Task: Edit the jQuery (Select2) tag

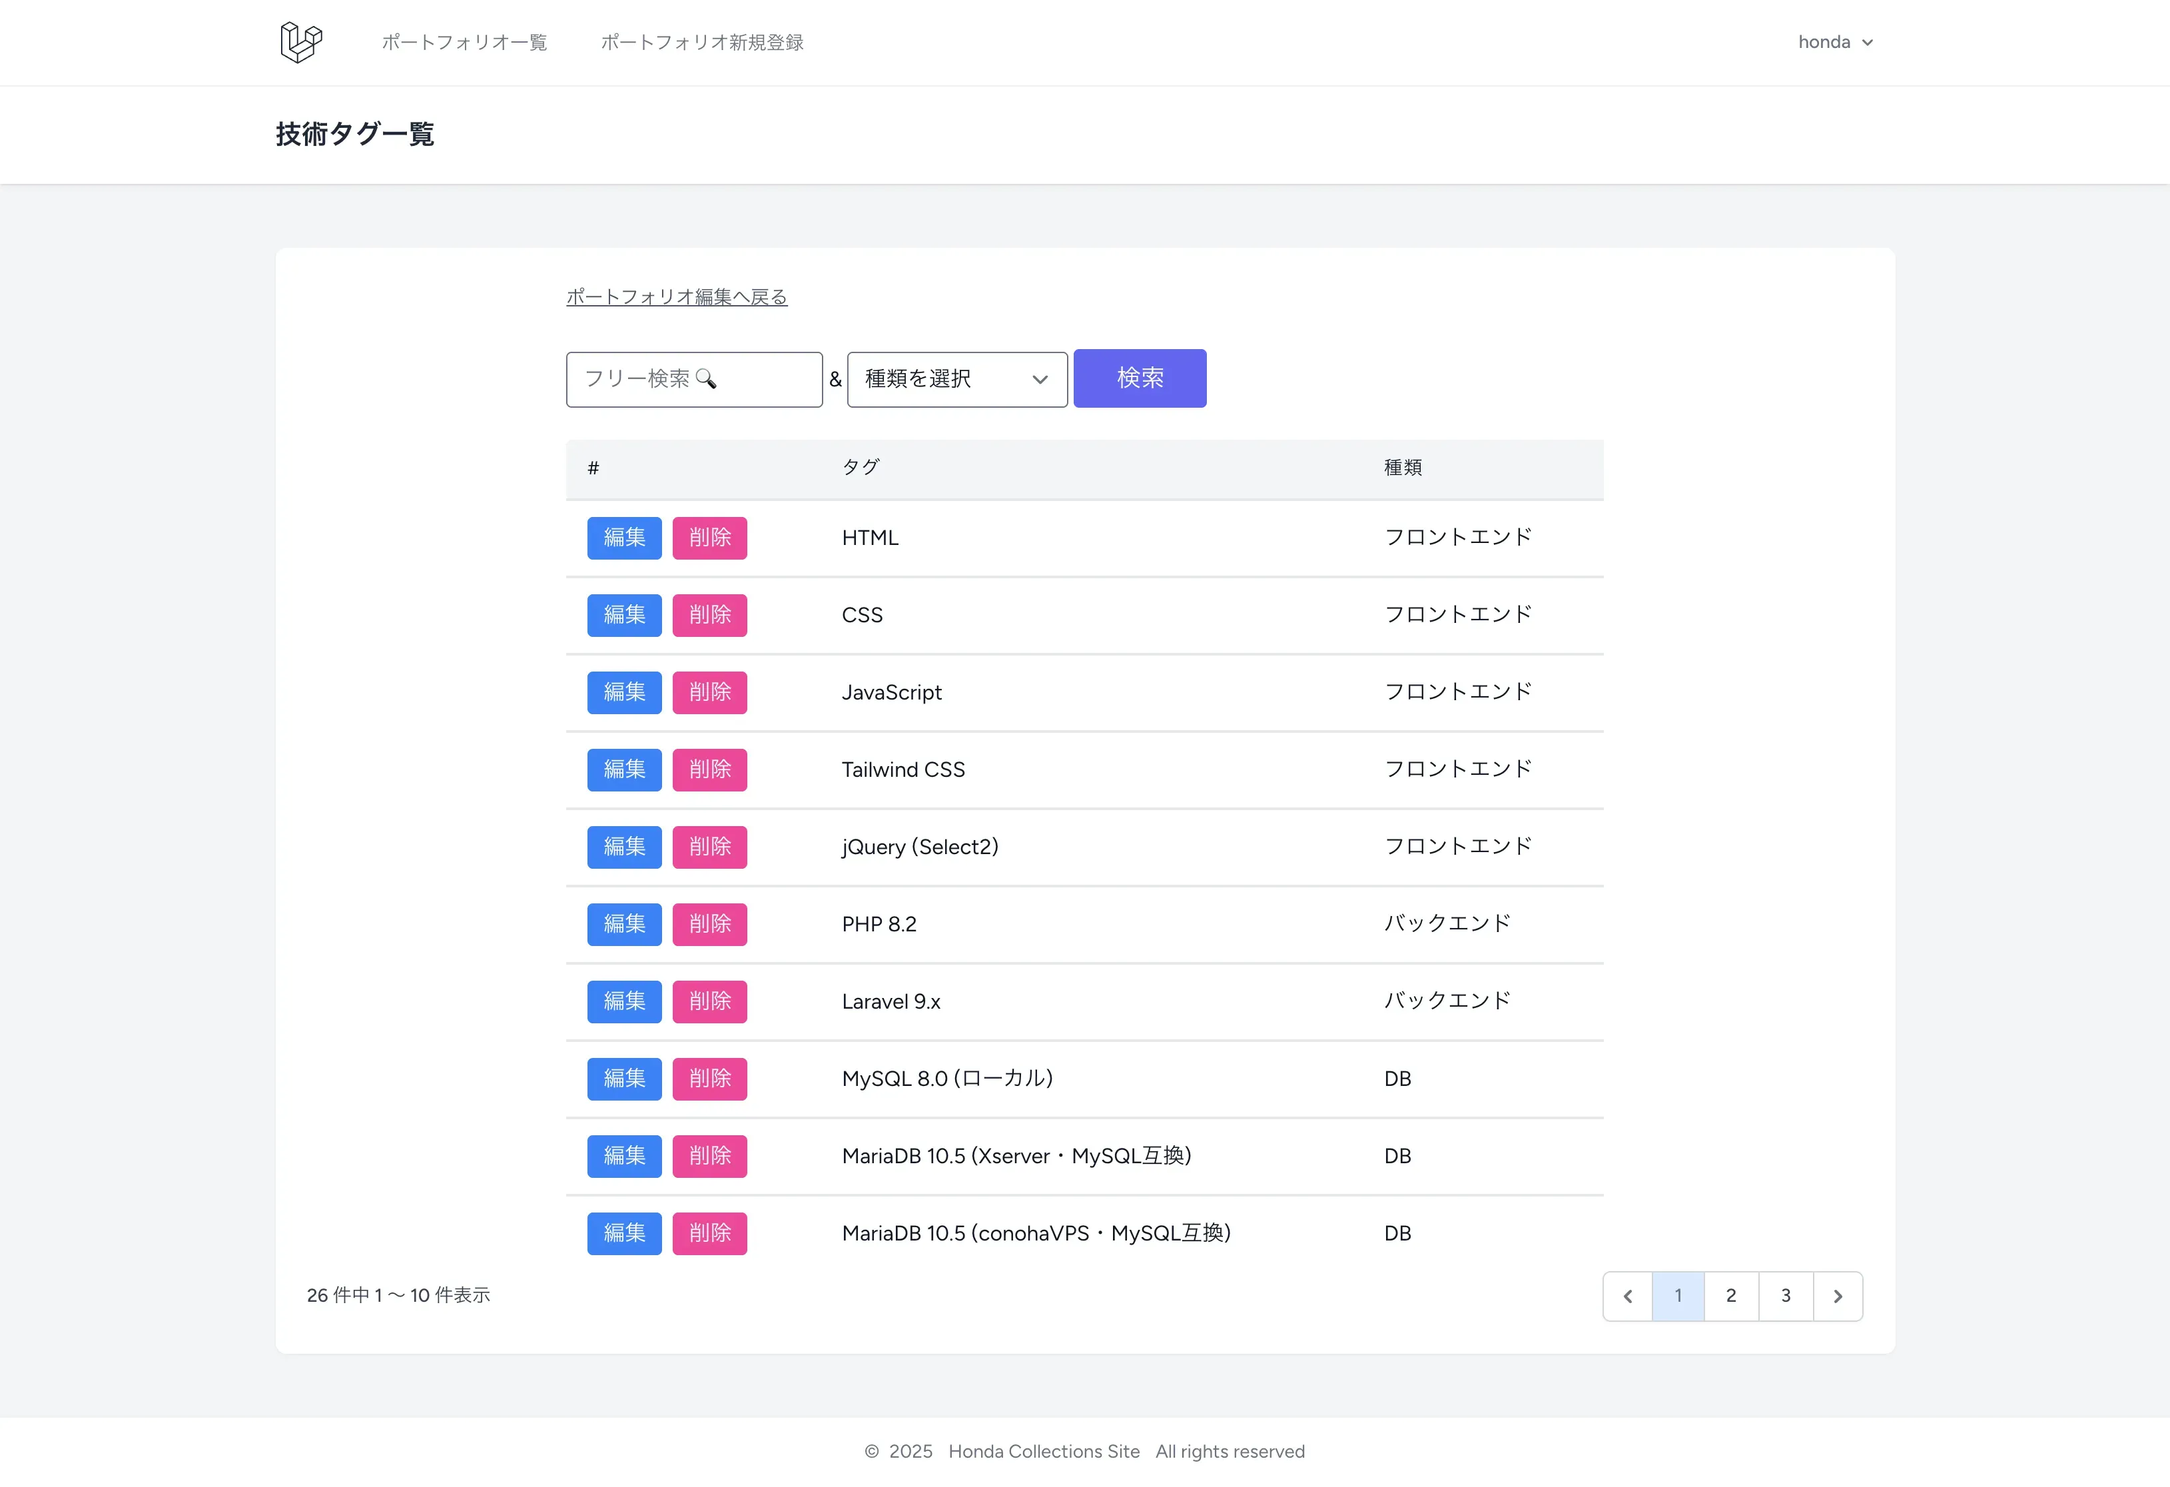Action: point(623,847)
